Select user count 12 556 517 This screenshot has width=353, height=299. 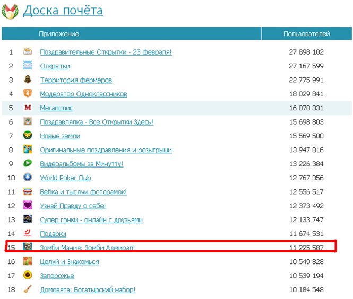[306, 192]
